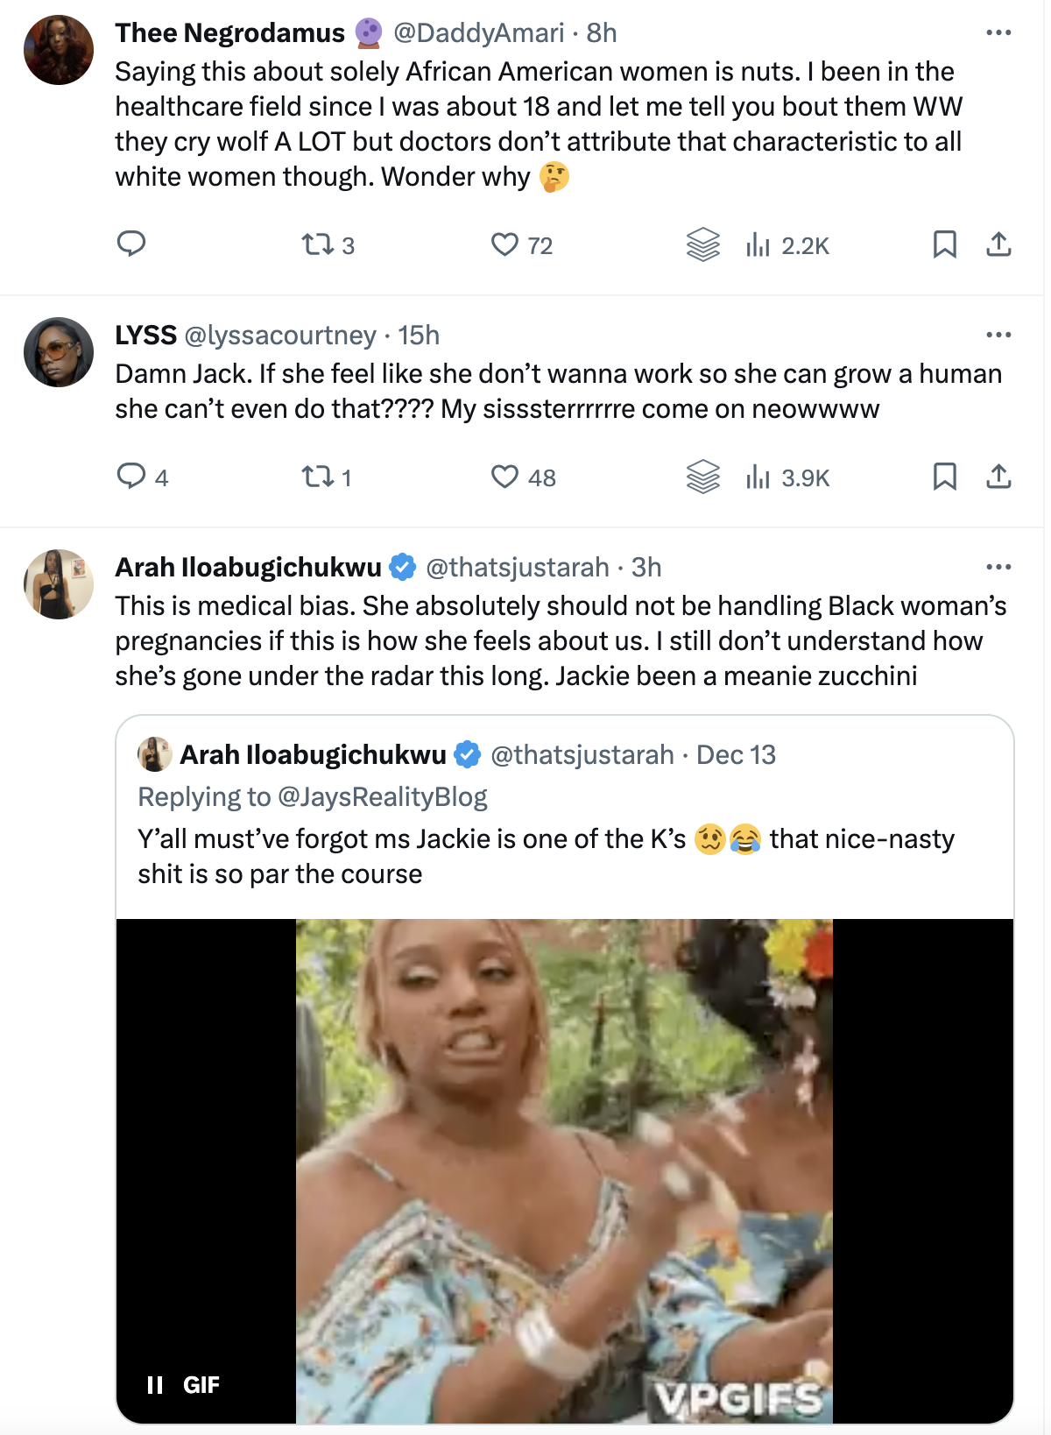Viewport: 1051px width, 1435px height.
Task: Open more options on LYSS tweet
Action: click(x=998, y=336)
